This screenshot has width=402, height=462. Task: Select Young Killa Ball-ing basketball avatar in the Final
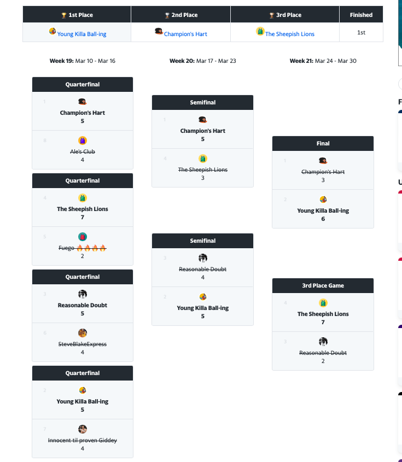[x=323, y=199]
